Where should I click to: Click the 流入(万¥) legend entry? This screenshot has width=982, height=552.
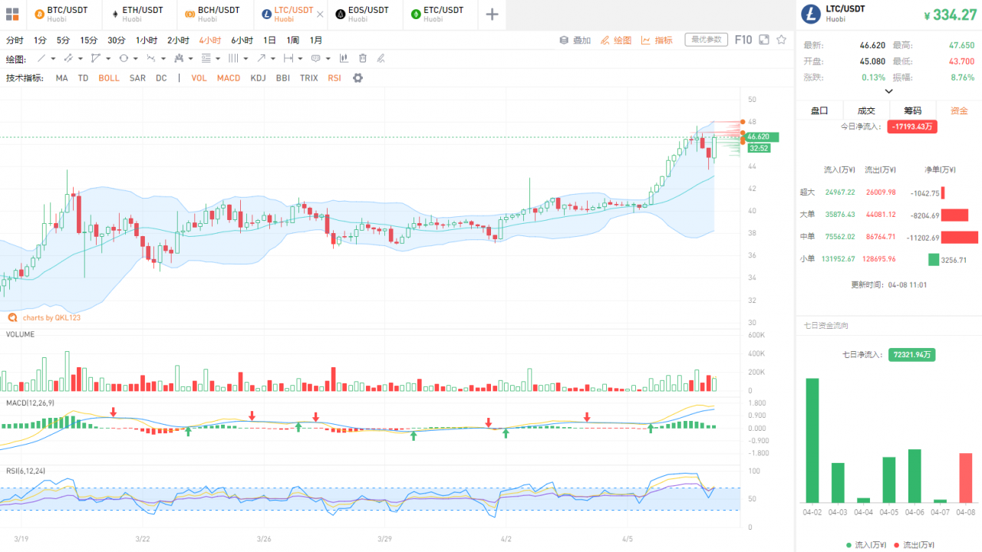[x=865, y=544]
